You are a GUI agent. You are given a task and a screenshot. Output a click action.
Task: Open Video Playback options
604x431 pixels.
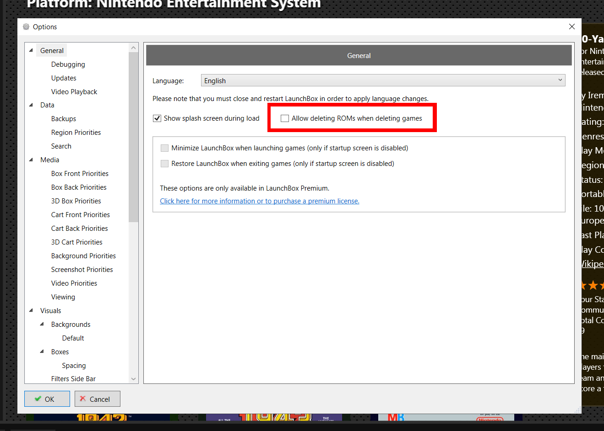pos(74,92)
